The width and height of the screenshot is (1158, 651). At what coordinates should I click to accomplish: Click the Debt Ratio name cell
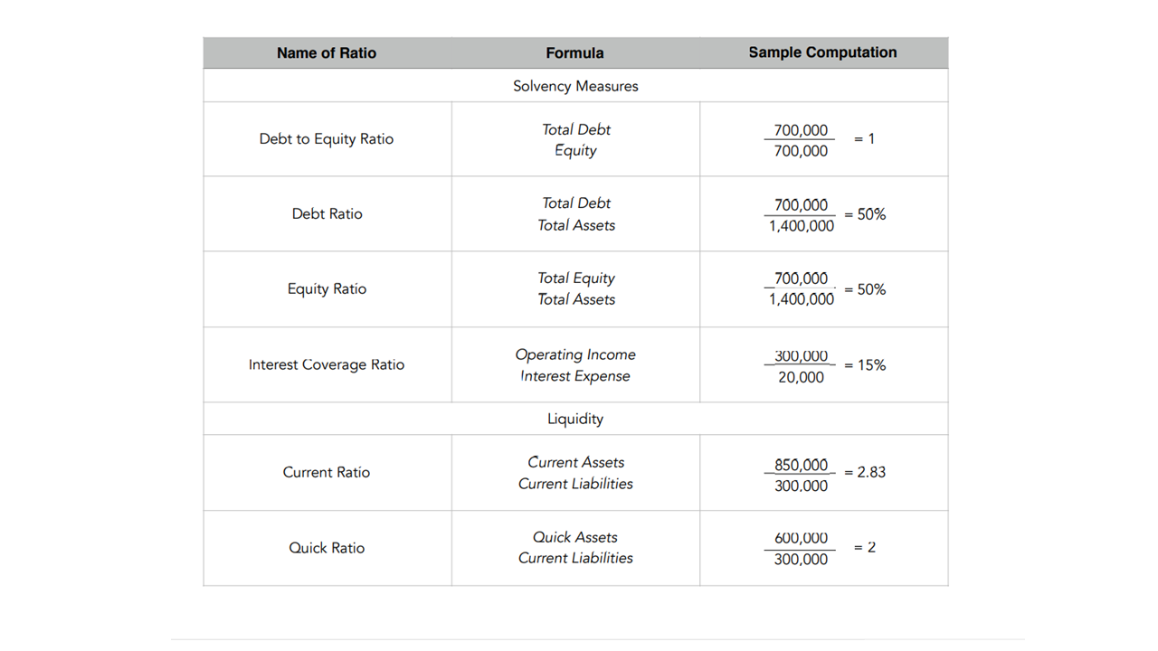(x=327, y=214)
